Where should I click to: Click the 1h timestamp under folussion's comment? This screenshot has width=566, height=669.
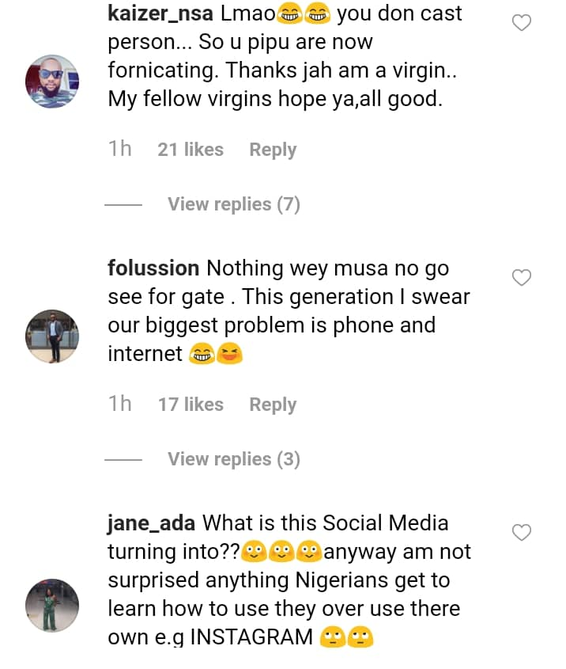point(120,405)
